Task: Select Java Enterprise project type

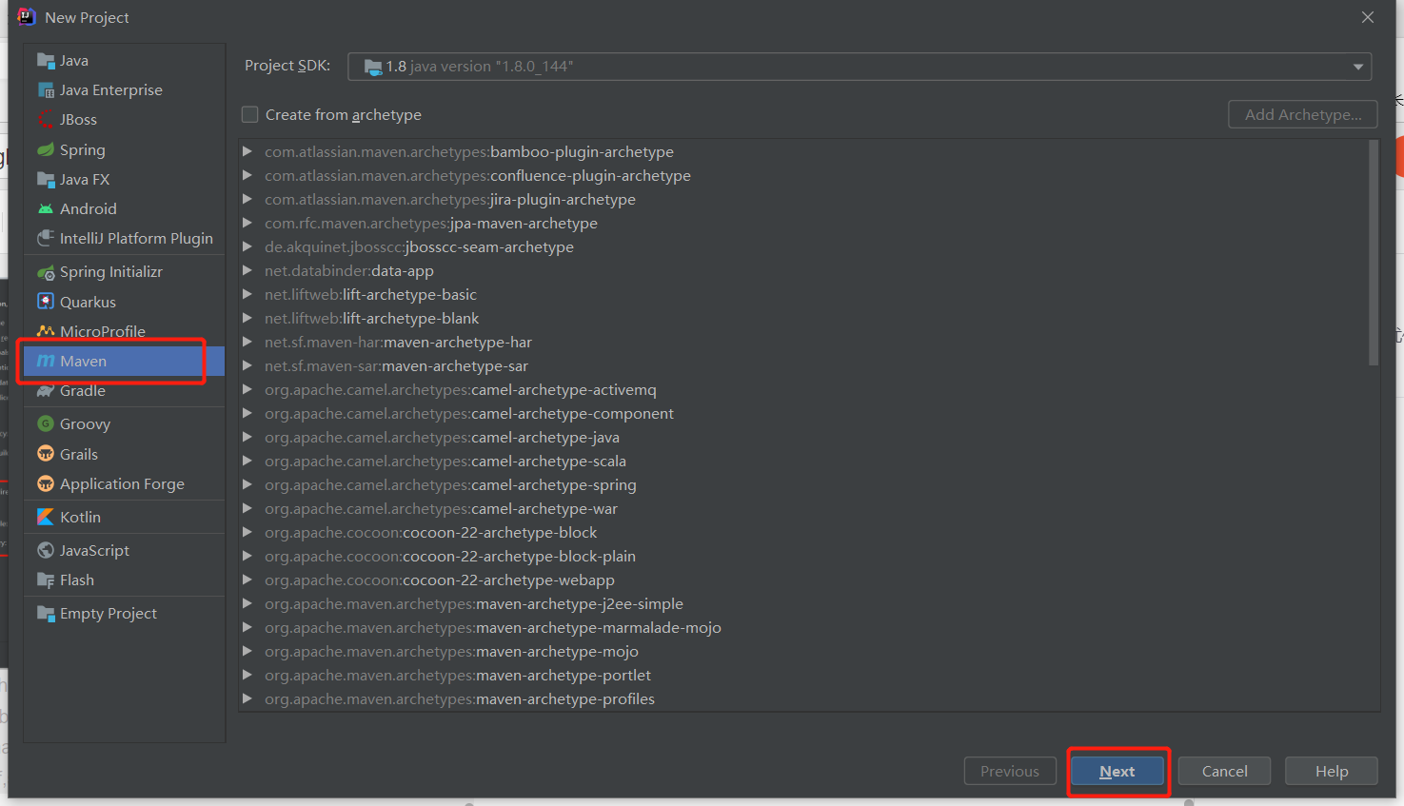Action: (x=125, y=90)
